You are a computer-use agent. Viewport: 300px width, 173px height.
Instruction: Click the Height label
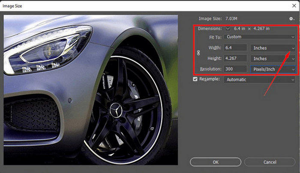[213, 58]
